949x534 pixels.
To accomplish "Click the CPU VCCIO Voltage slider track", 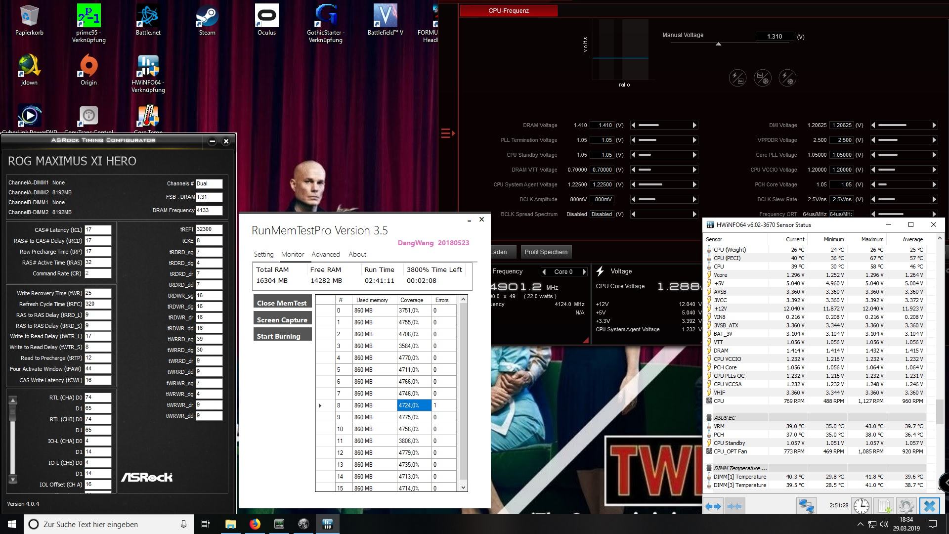I will pyautogui.click(x=904, y=170).
